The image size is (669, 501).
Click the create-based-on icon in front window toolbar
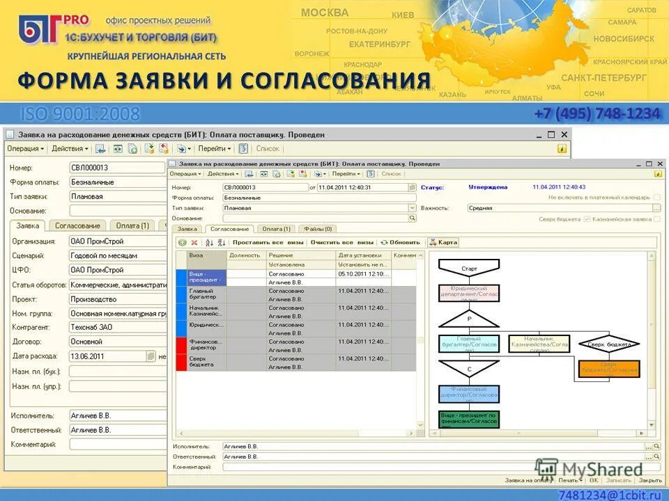click(x=277, y=174)
